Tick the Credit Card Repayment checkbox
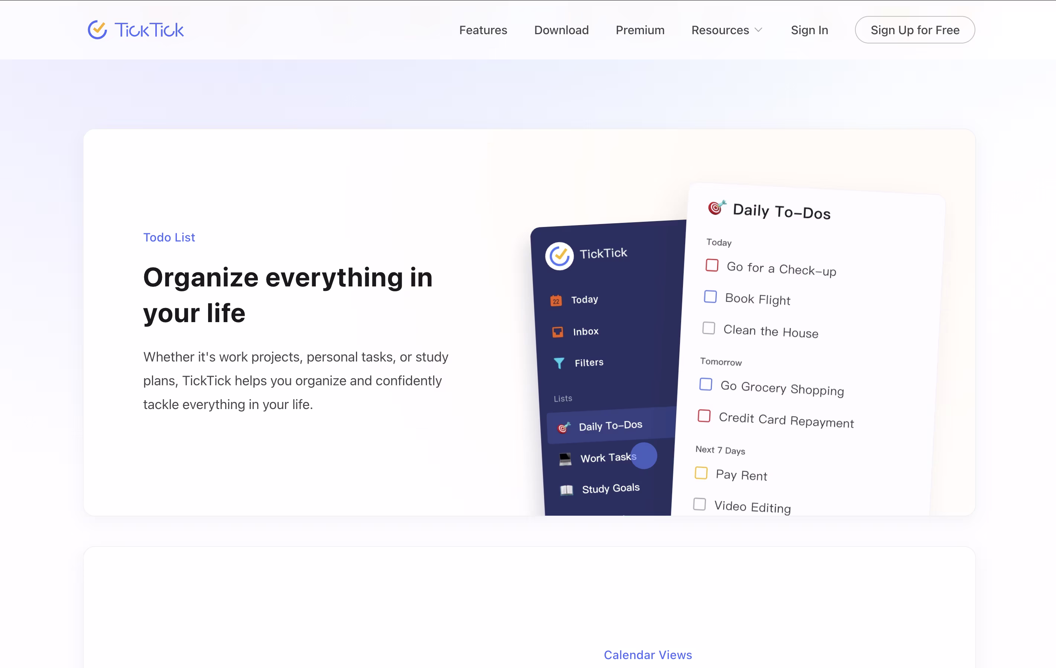The image size is (1056, 668). tap(704, 416)
